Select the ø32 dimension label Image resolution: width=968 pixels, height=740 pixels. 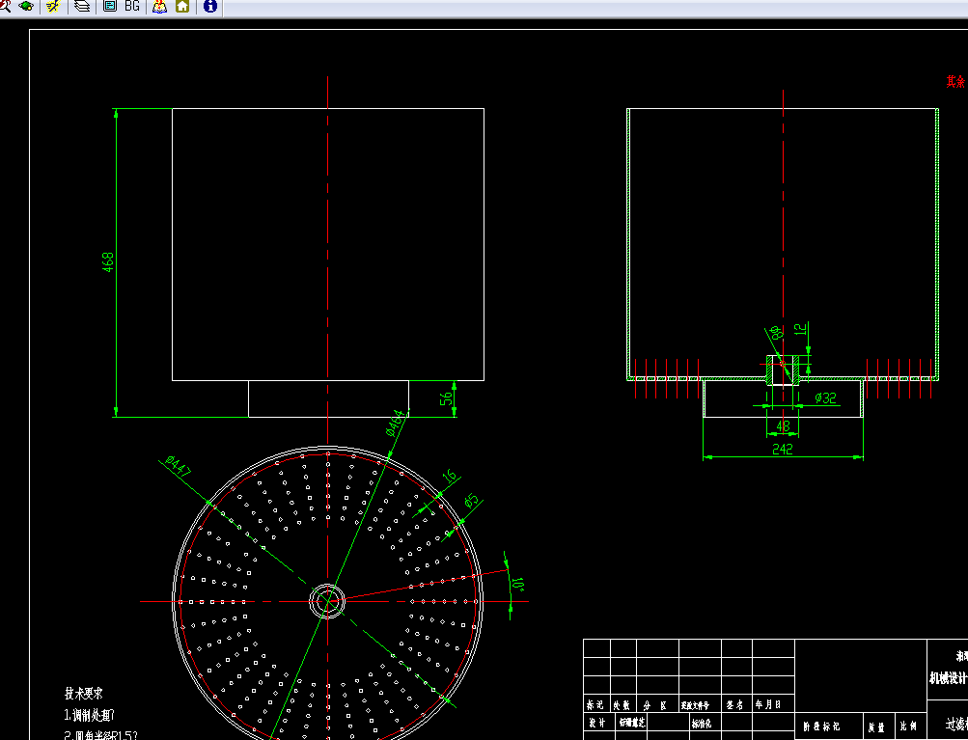pos(825,398)
